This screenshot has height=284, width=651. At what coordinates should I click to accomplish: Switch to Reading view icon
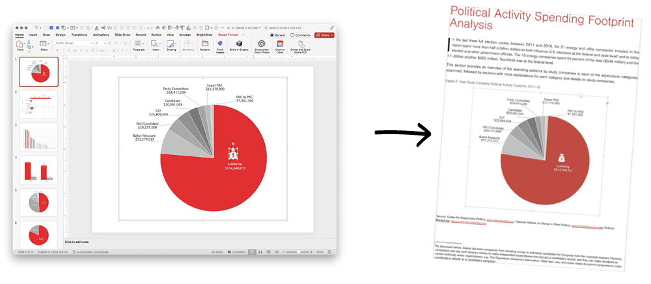pyautogui.click(x=269, y=252)
